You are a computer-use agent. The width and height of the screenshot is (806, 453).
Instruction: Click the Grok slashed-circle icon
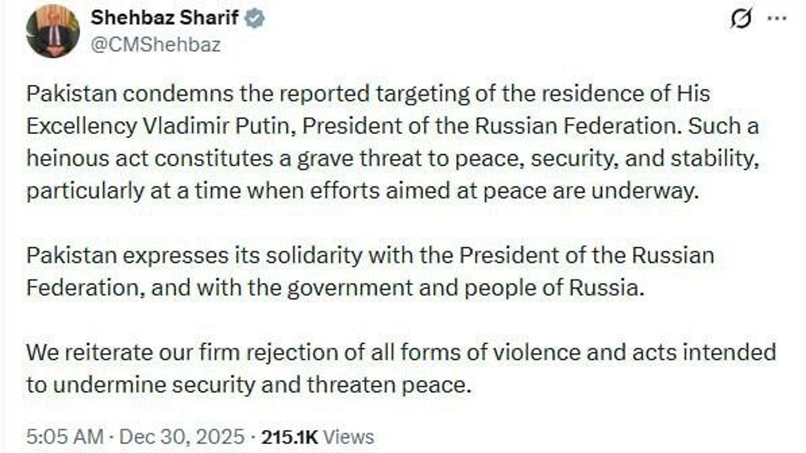tap(741, 19)
